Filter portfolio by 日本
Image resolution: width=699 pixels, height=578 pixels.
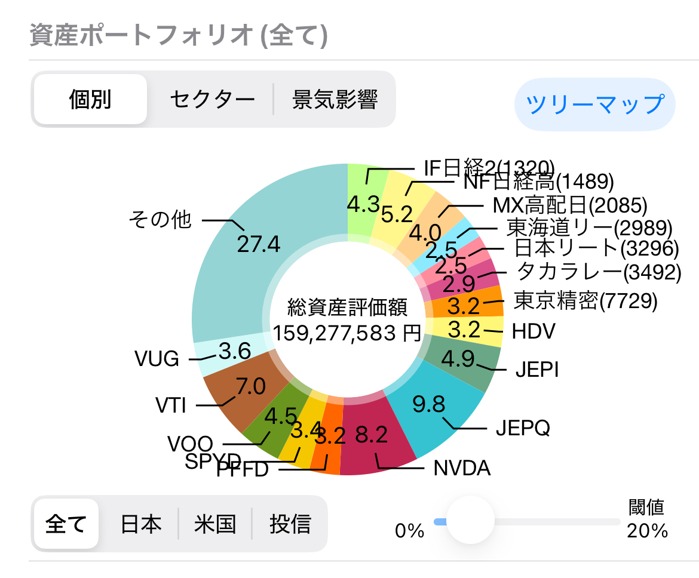pyautogui.click(x=141, y=524)
